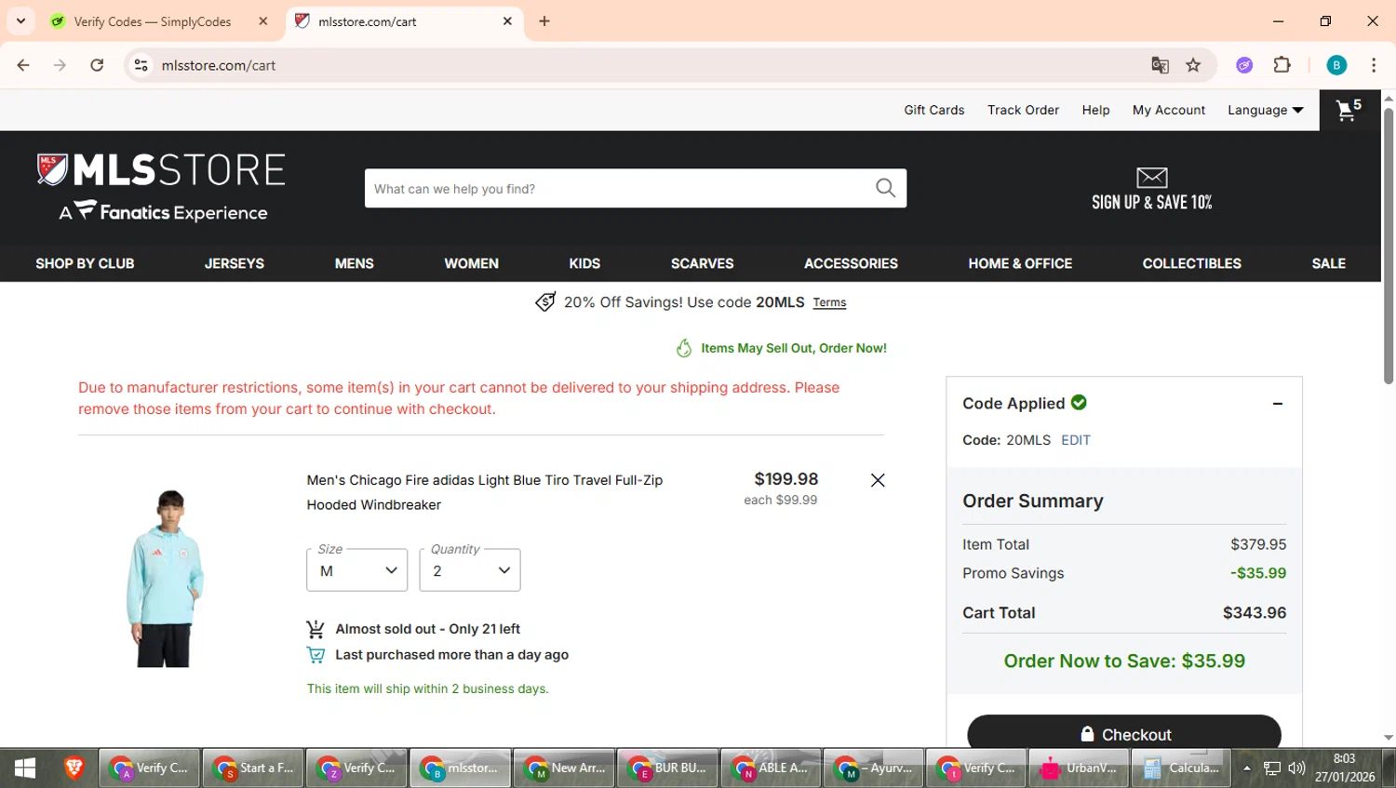Open the Calculator taskbar item
This screenshot has width=1396, height=788.
1180,768
